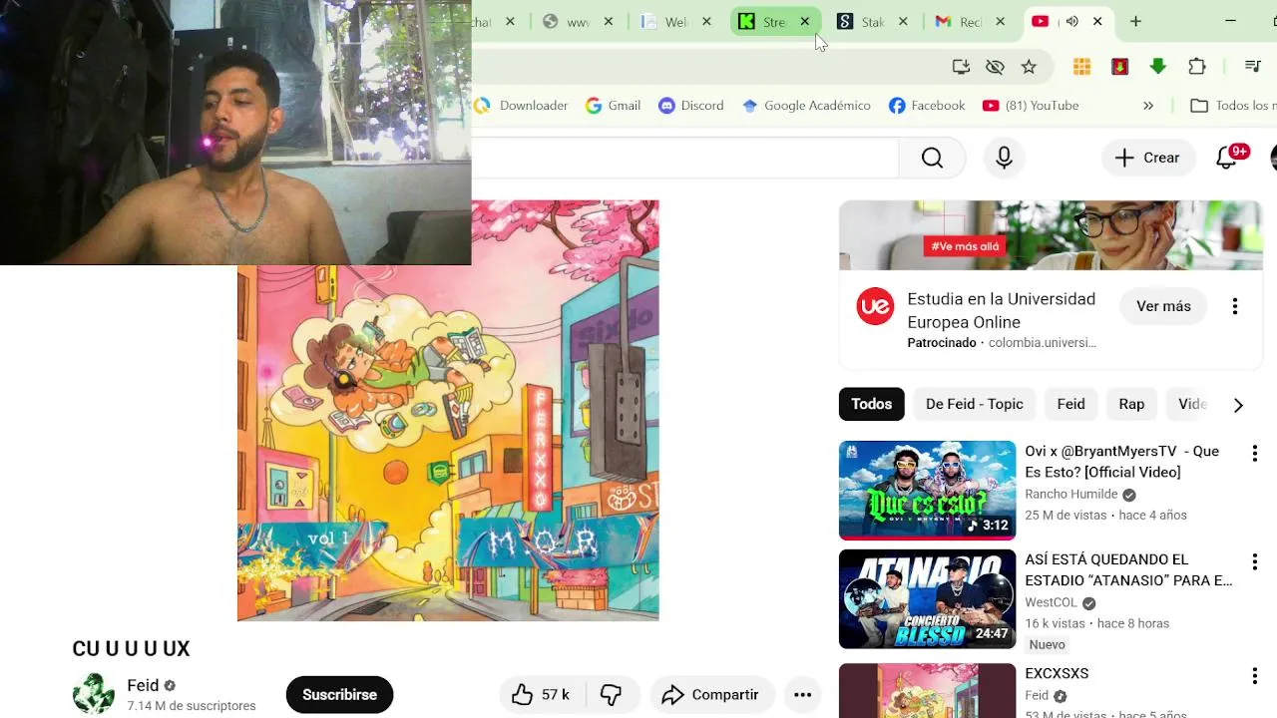Open Rancho Humilde channel name
Viewport: 1277px width, 718px height.
coord(1071,495)
